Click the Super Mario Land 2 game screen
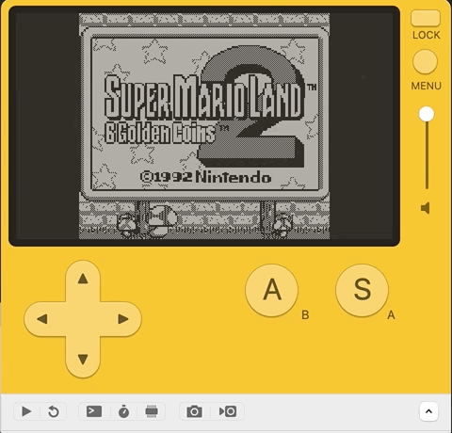Image resolution: width=452 pixels, height=433 pixels. [204, 126]
